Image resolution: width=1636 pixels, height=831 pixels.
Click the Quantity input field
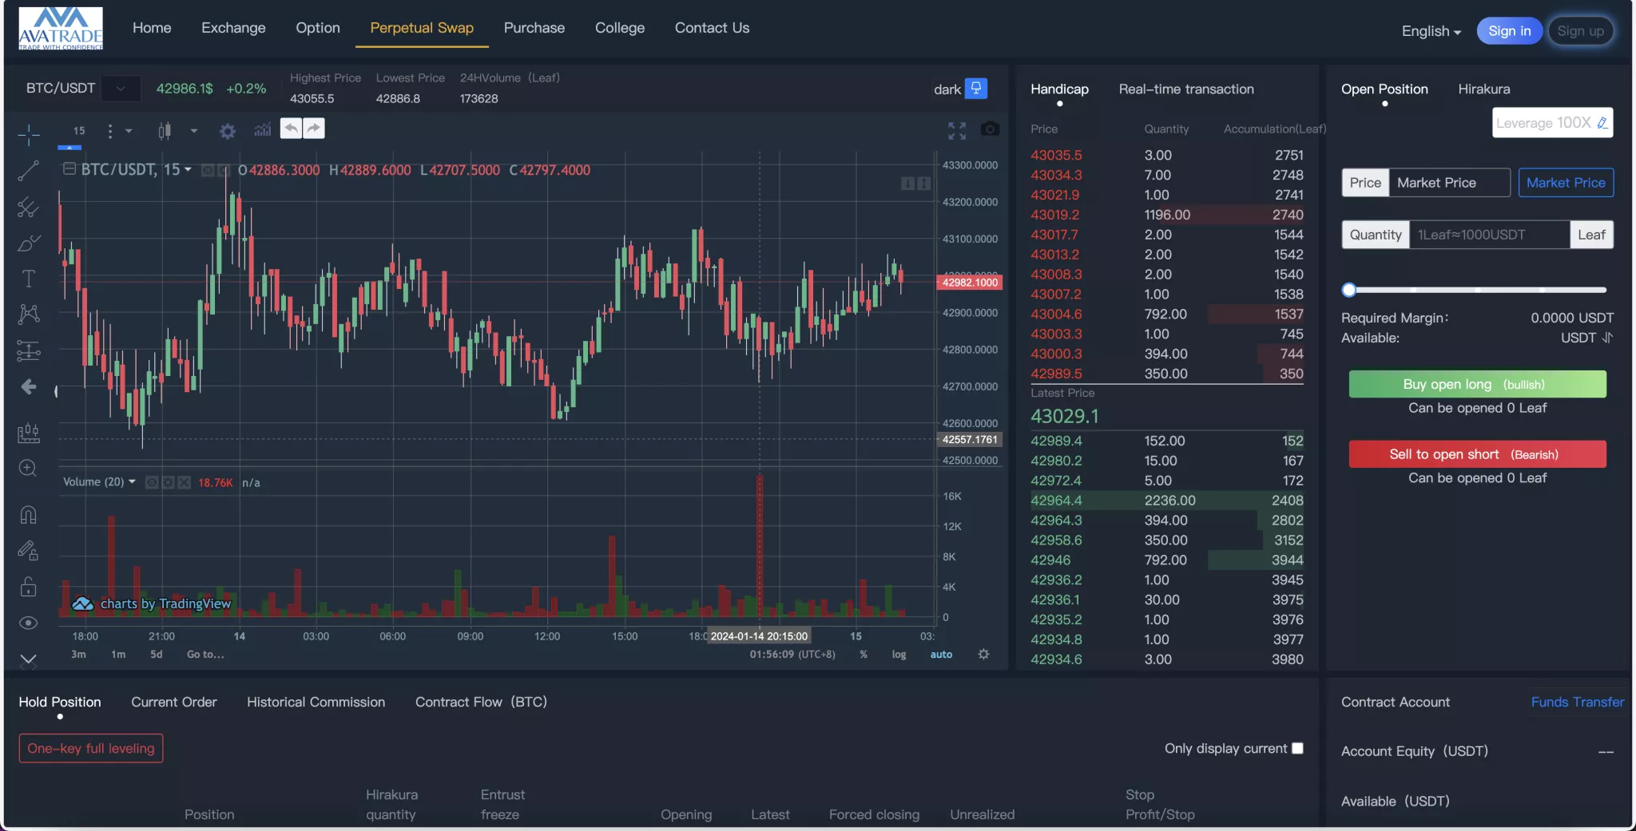point(1488,235)
